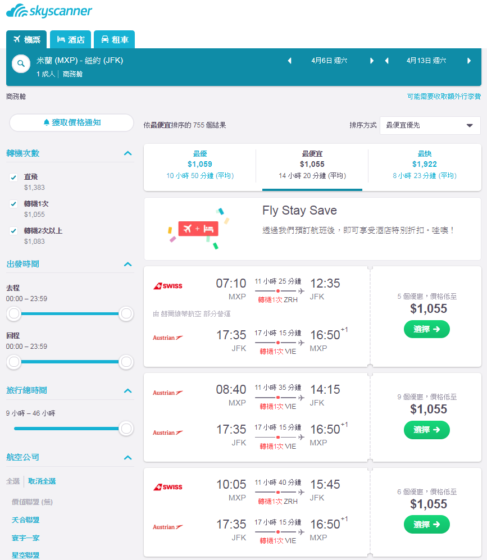The height and width of the screenshot is (560, 487).
Task: Click 選擇 for the 07:10 SWISS flight
Action: [x=427, y=329]
